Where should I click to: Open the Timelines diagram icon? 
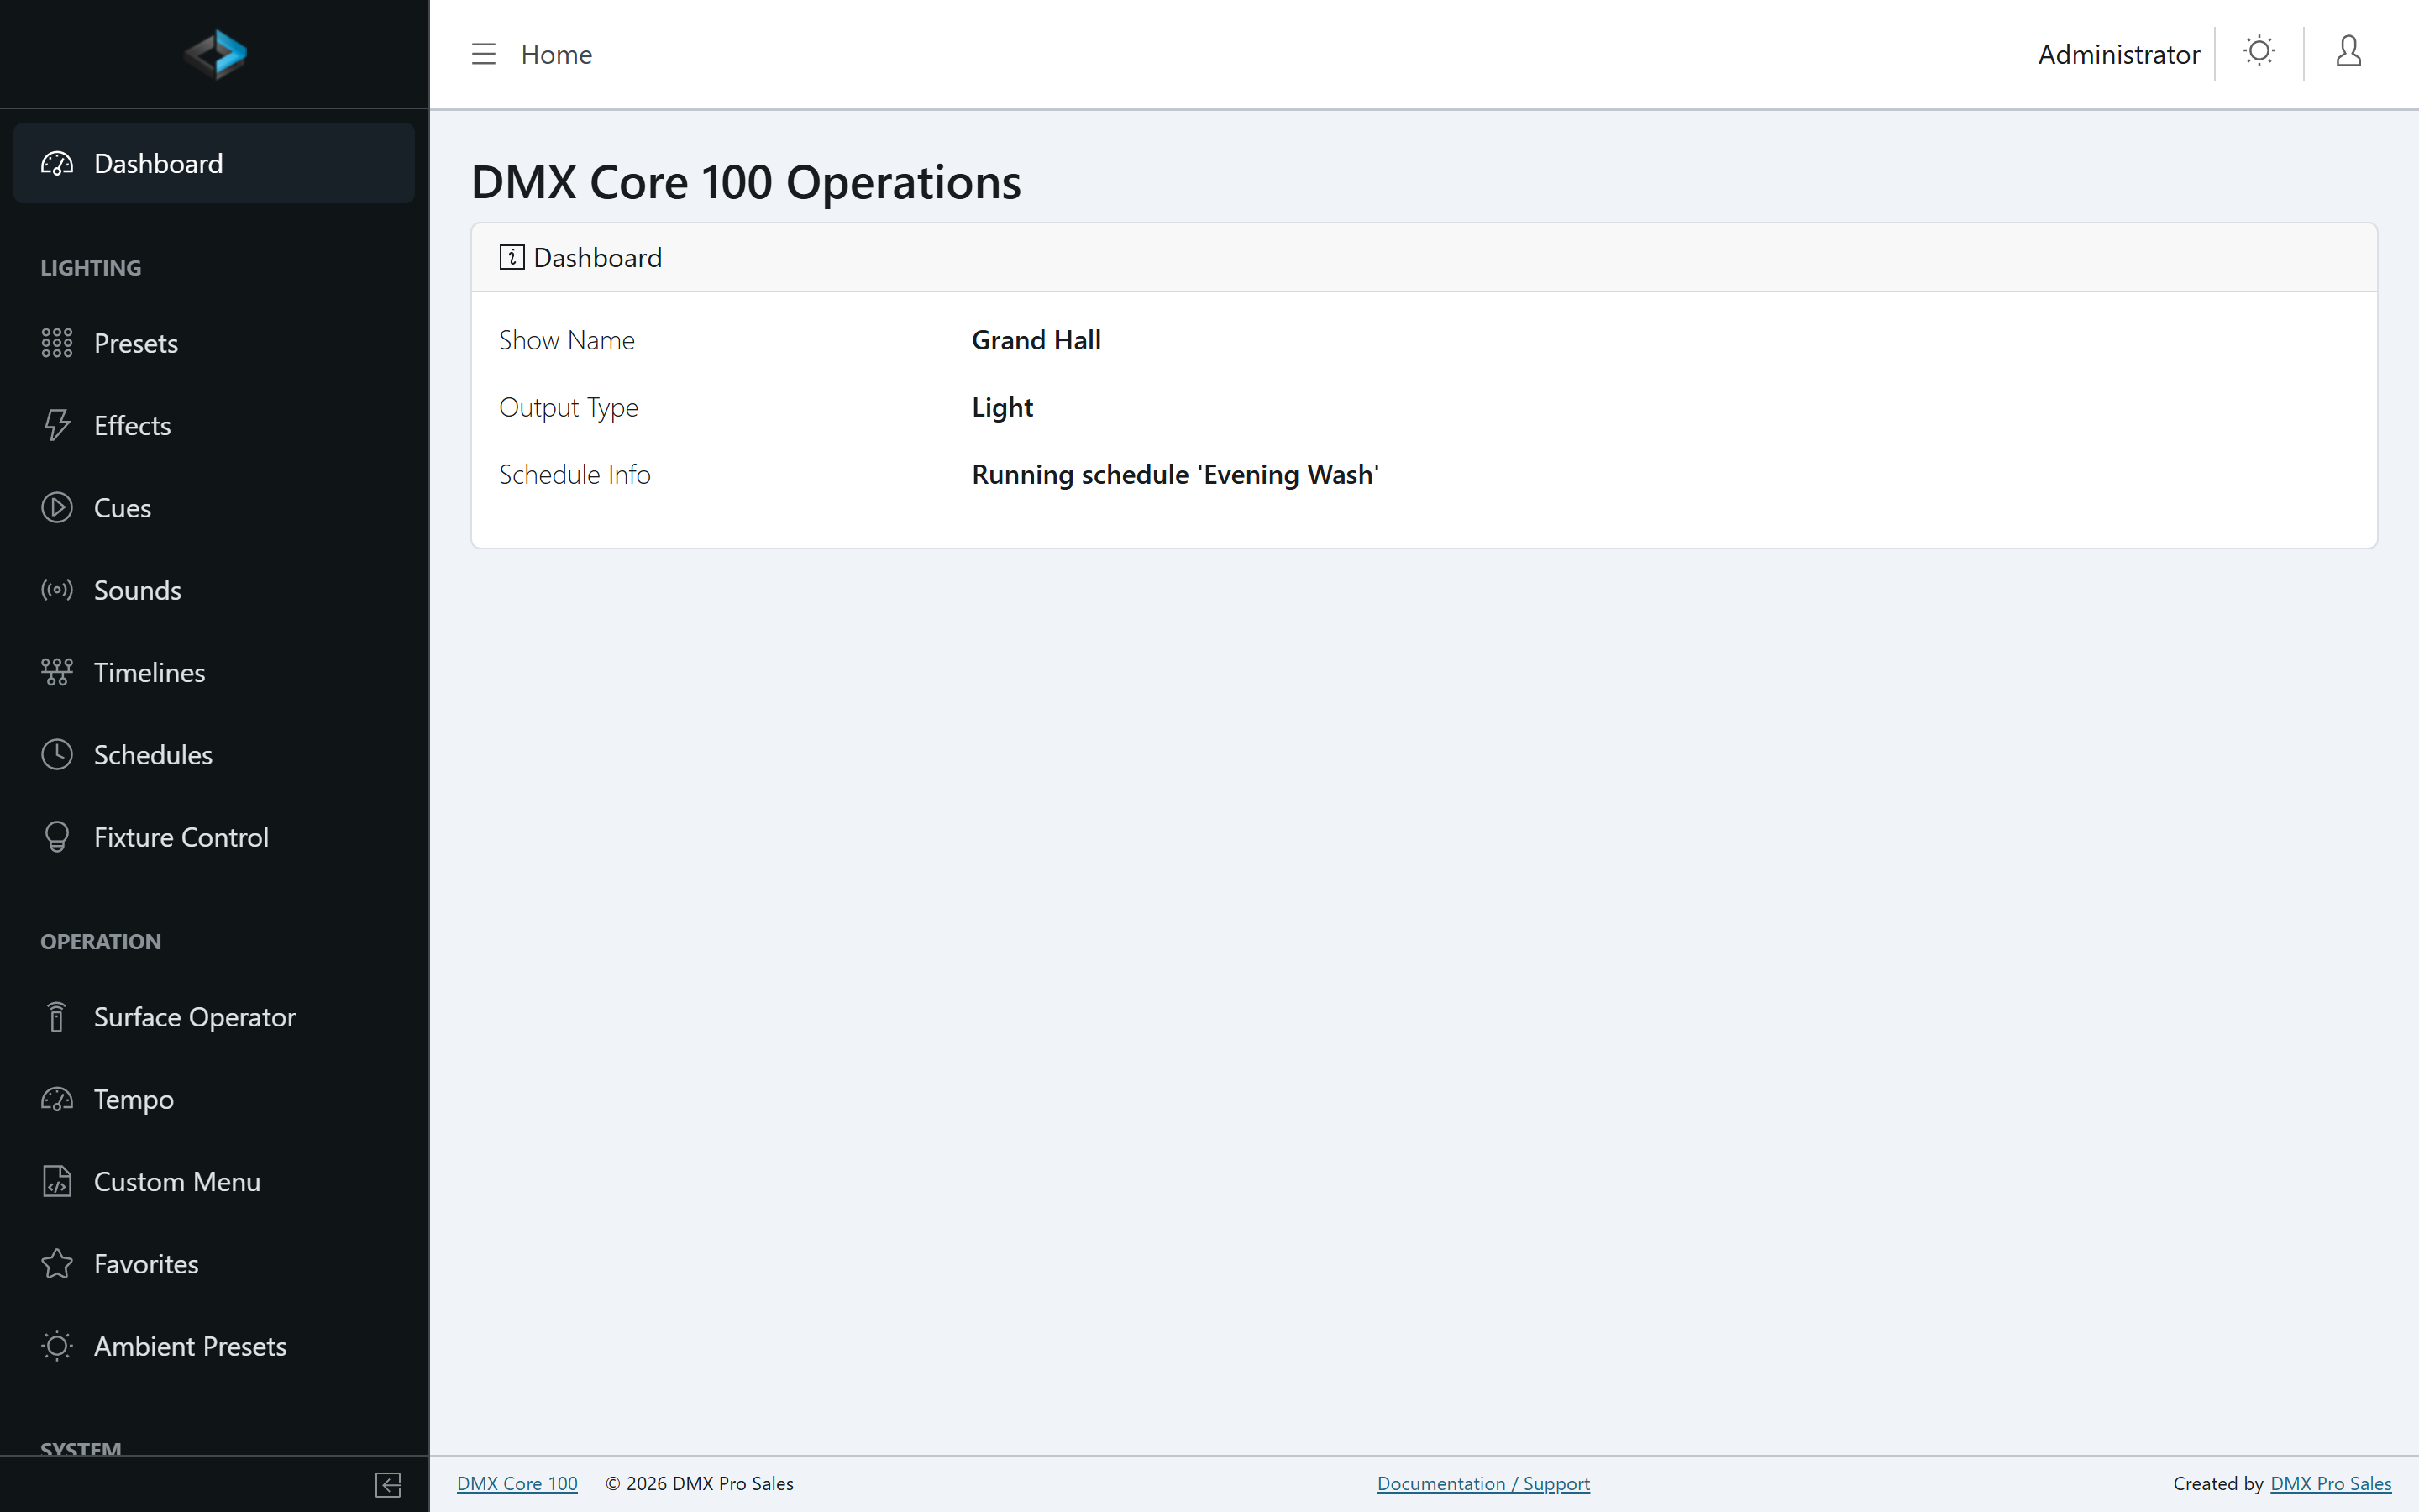pos(57,672)
